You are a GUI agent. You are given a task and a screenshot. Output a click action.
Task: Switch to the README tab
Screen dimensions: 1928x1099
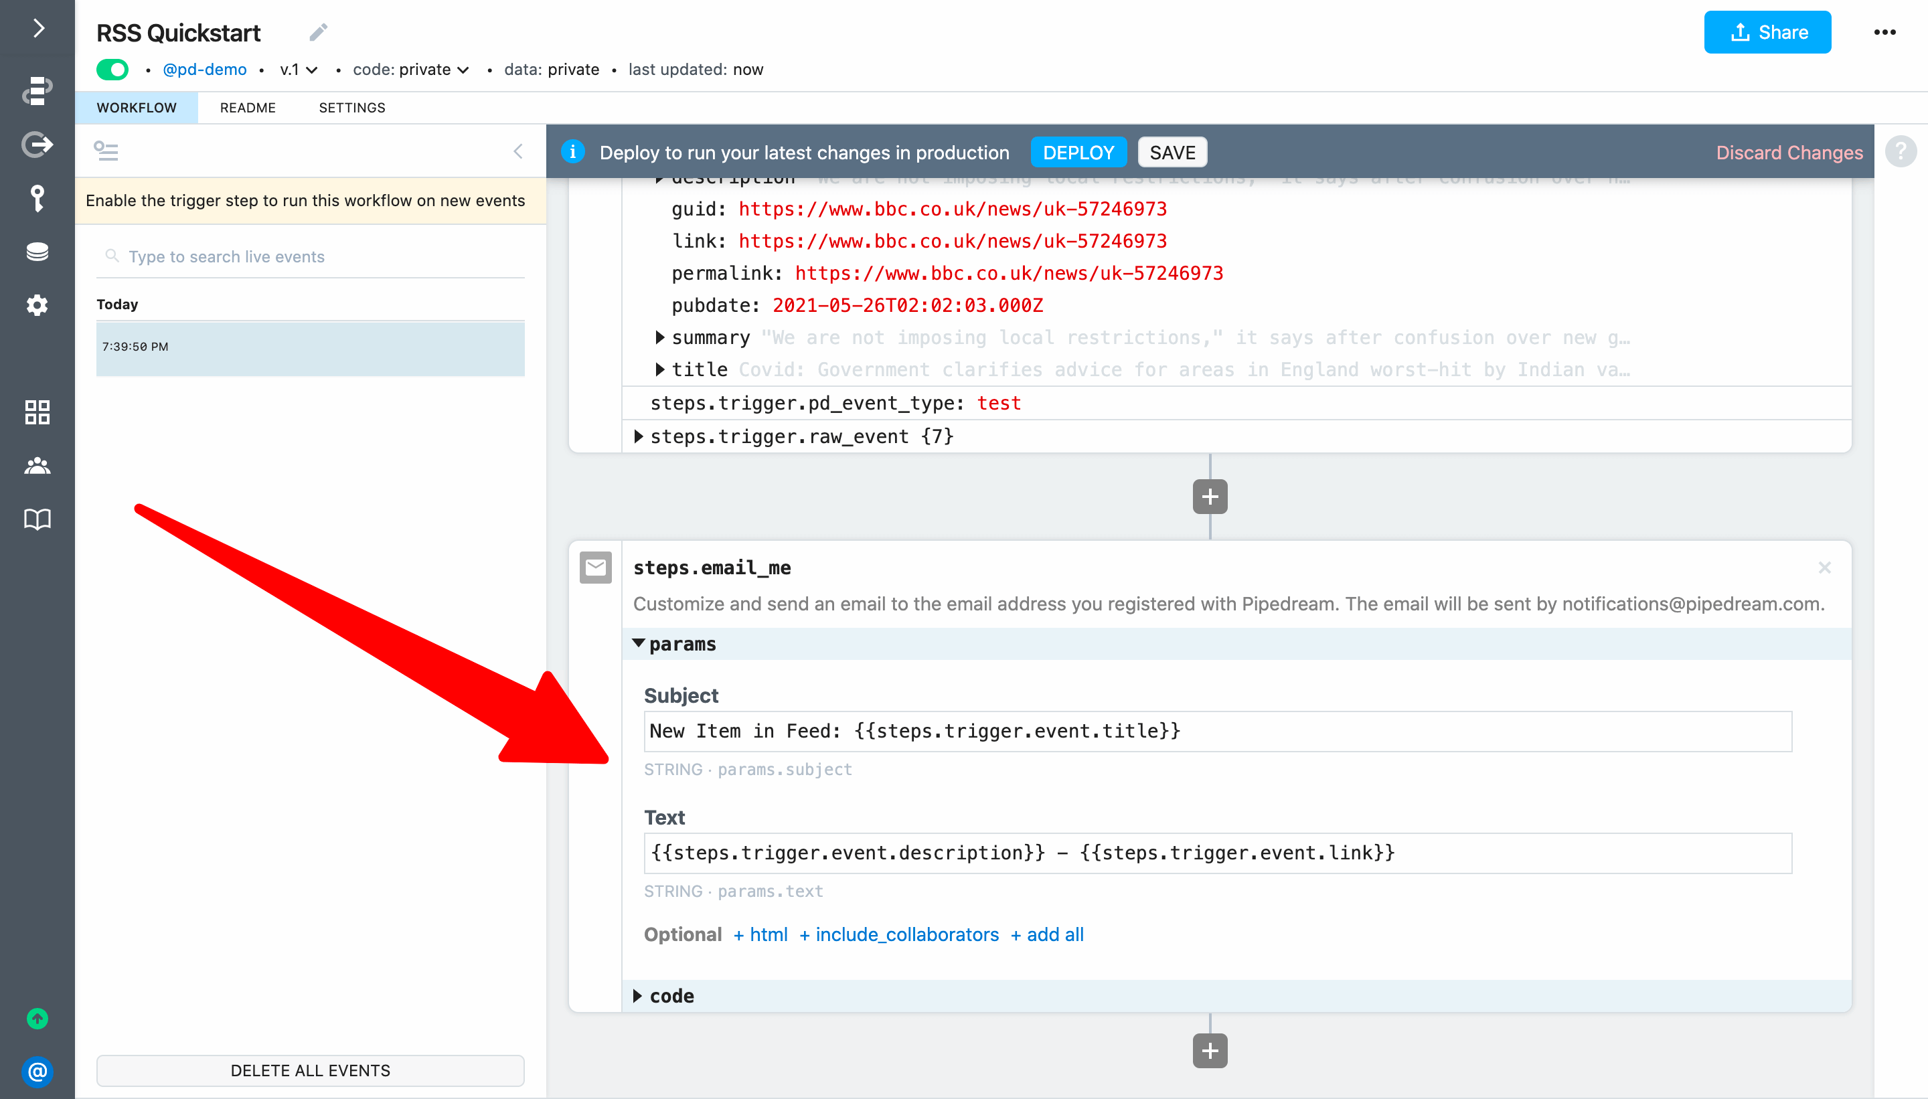click(x=248, y=108)
